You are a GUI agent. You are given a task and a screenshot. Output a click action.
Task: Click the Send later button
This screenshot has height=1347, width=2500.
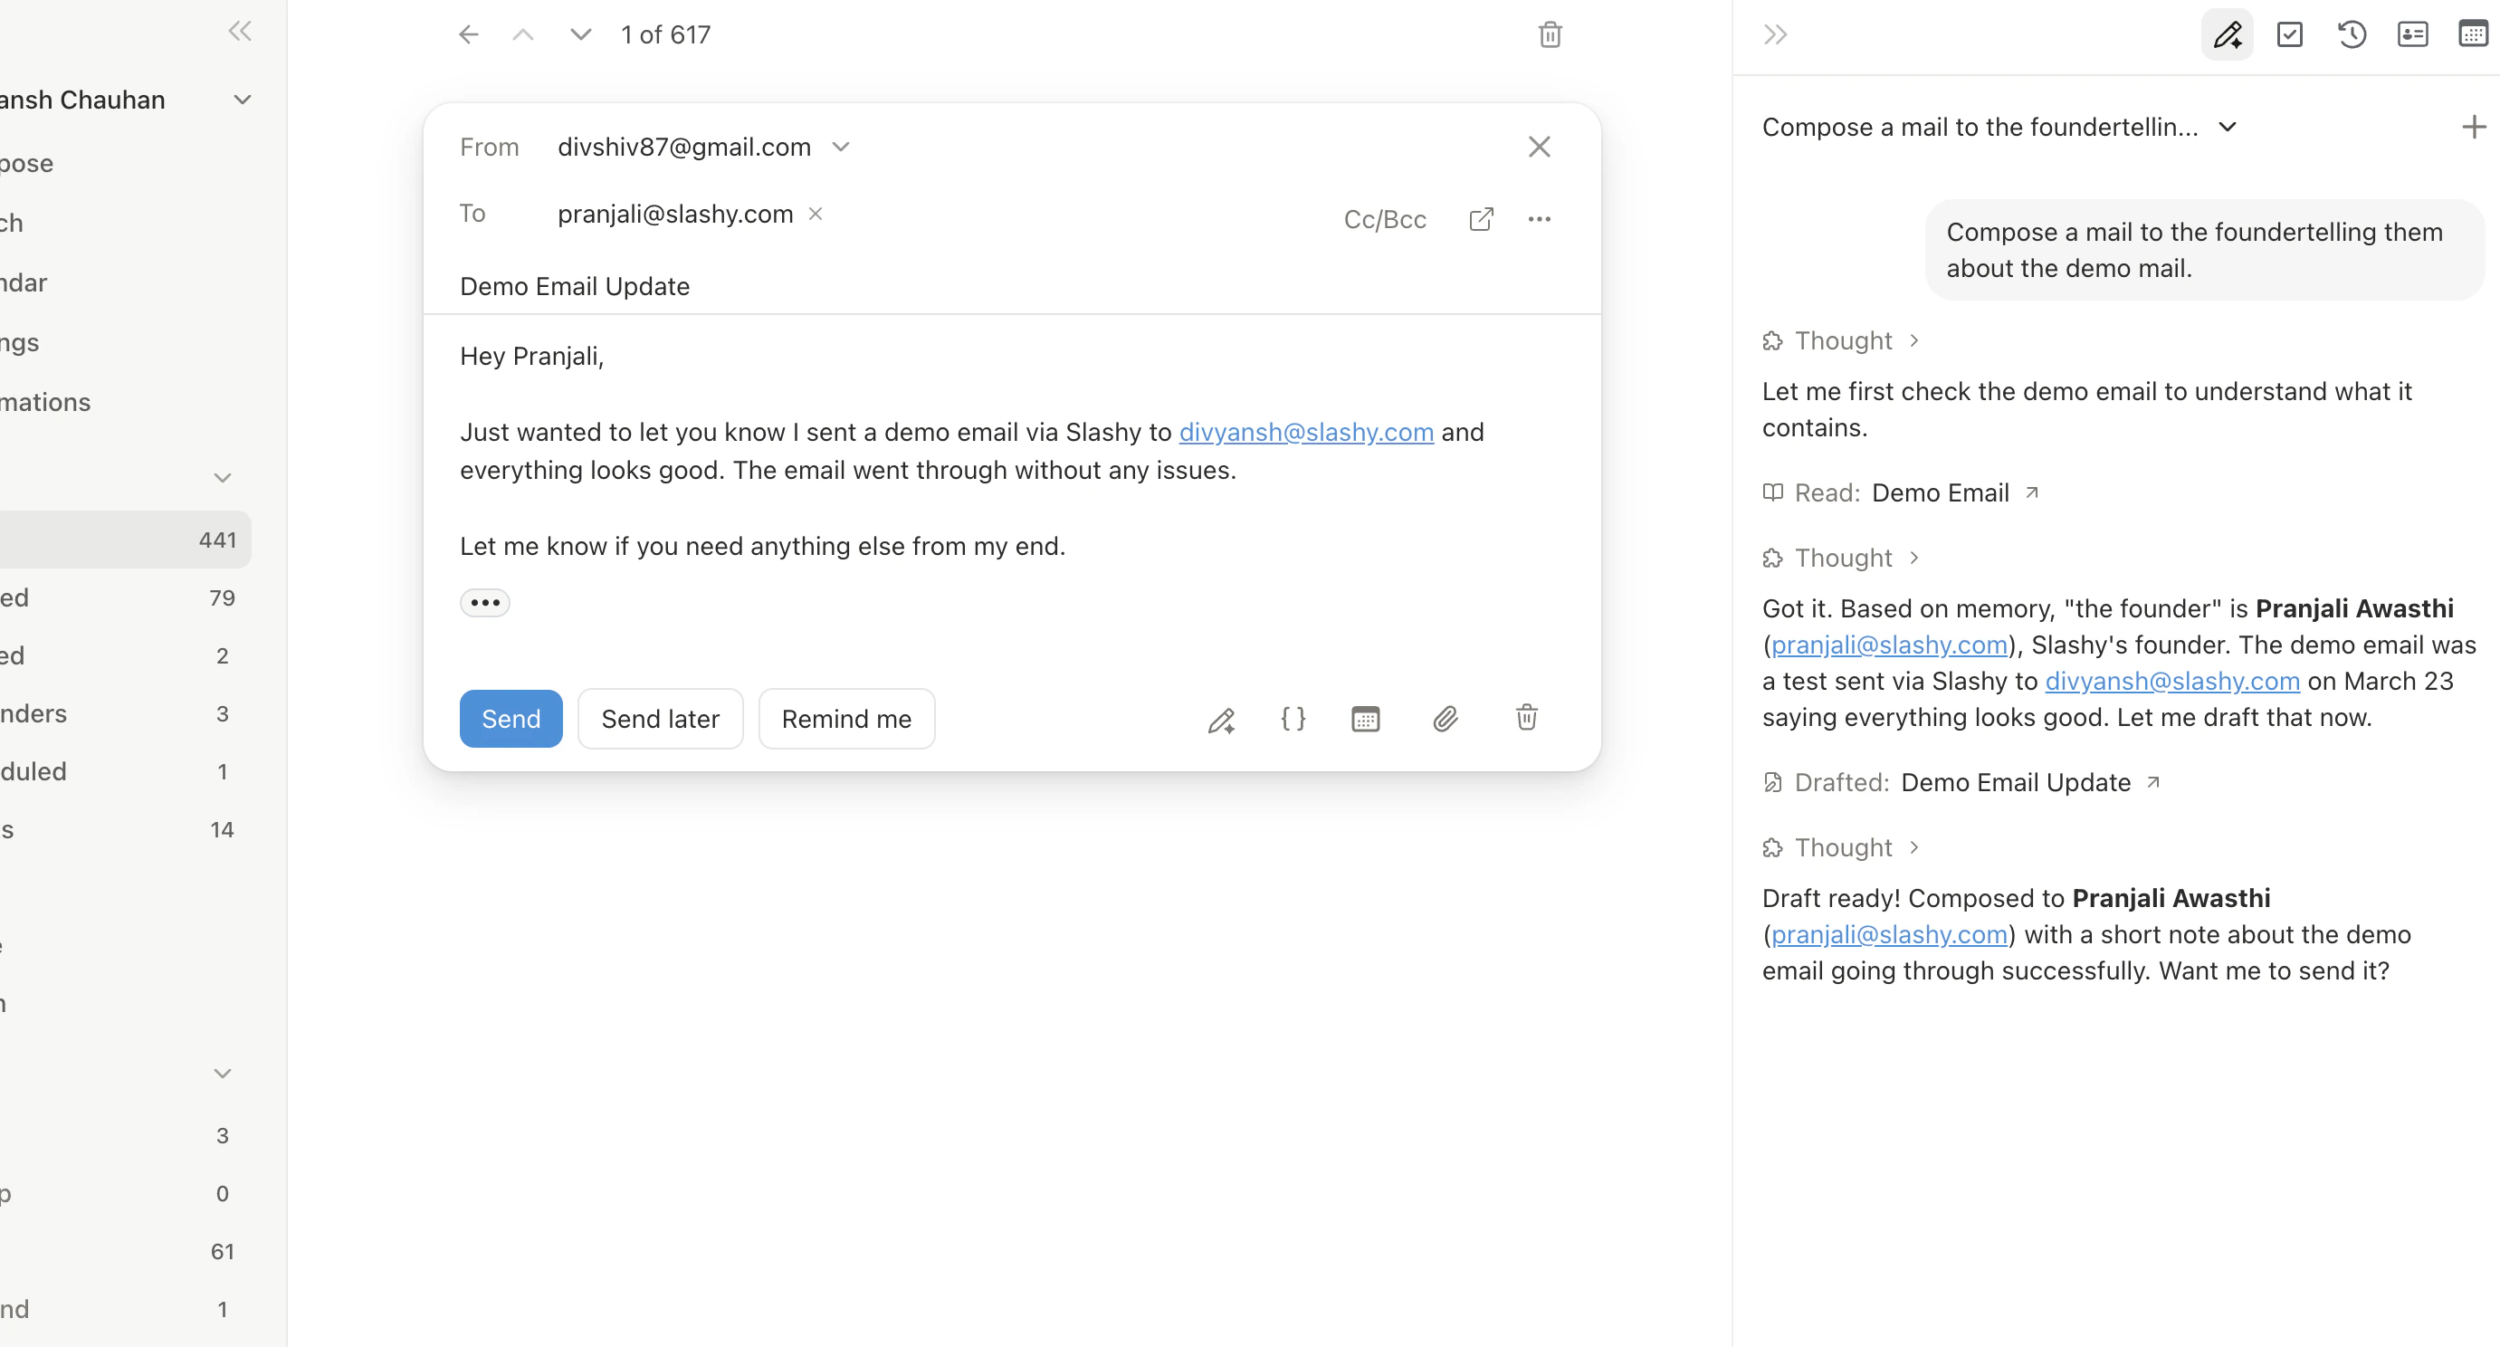click(x=660, y=719)
